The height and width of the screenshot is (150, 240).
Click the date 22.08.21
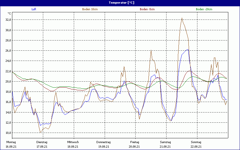pyautogui.click(x=196, y=146)
